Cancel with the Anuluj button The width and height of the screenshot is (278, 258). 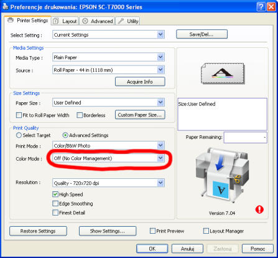[x=187, y=249]
